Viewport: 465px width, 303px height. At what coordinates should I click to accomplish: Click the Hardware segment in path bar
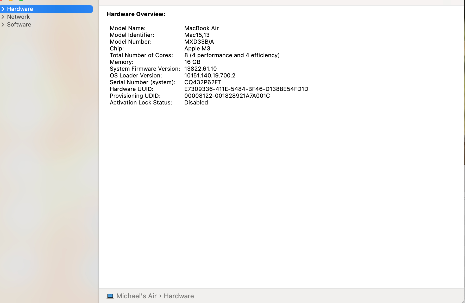coord(179,296)
